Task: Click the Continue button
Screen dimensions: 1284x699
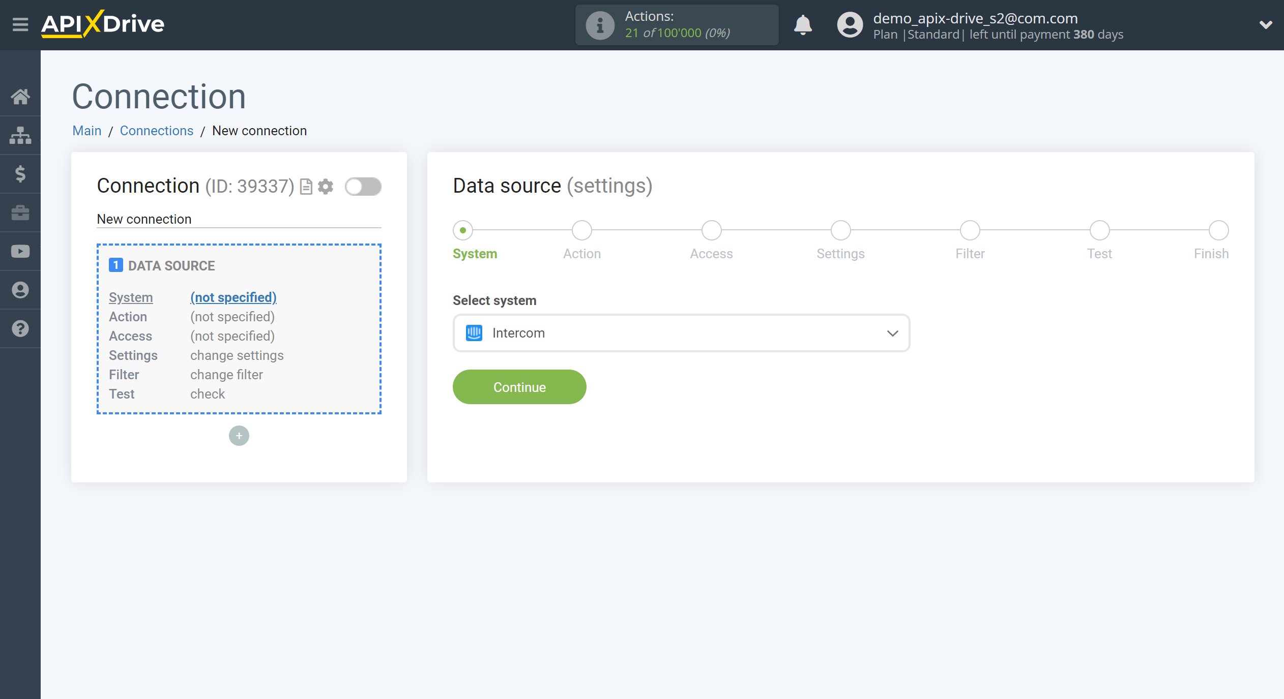Action: click(519, 387)
